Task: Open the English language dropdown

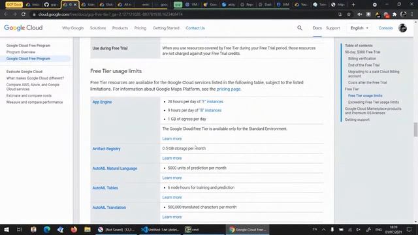Action: (x=359, y=28)
